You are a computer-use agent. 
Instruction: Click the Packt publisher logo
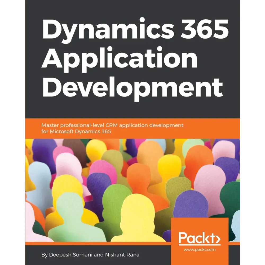199,238
